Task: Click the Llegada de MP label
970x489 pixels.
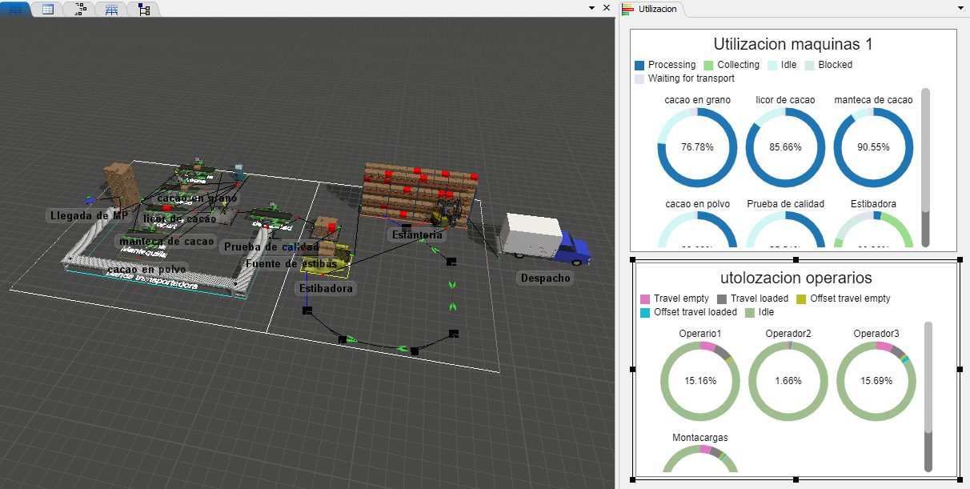Action: pyautogui.click(x=89, y=215)
